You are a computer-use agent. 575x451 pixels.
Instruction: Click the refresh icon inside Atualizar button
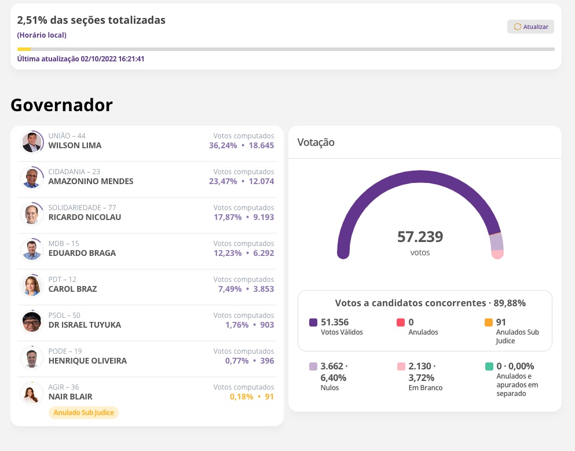(517, 27)
